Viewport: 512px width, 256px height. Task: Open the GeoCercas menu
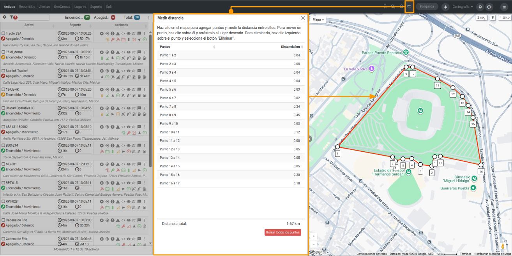tap(62, 7)
